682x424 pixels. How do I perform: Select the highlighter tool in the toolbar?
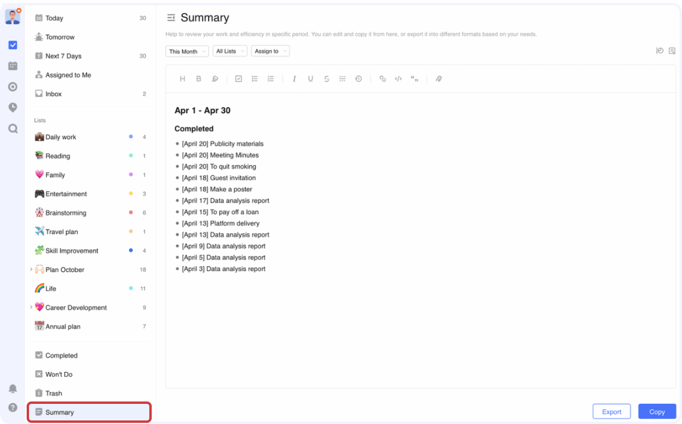(215, 79)
